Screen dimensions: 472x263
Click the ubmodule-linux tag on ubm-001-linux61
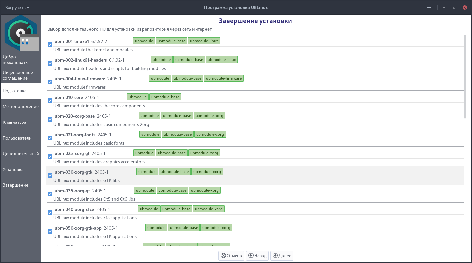(204, 41)
